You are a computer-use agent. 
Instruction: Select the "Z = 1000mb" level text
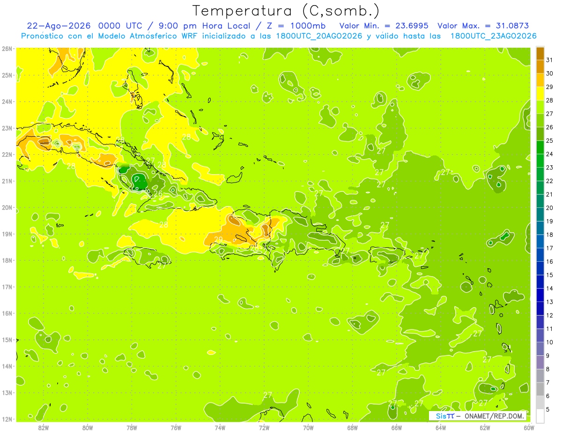click(296, 26)
